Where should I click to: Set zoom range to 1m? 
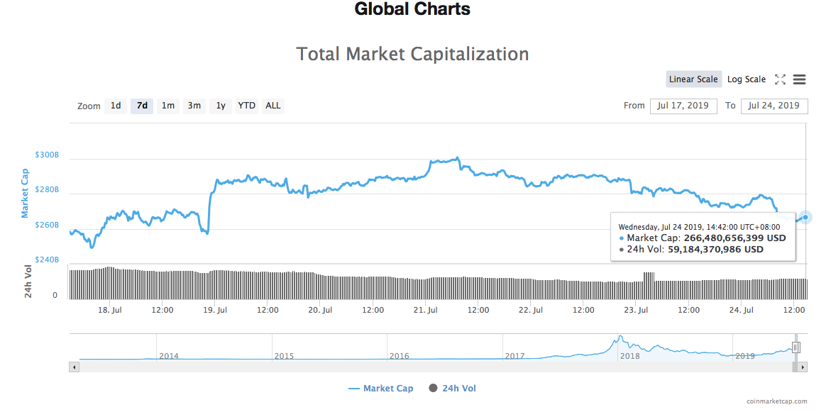coord(168,106)
